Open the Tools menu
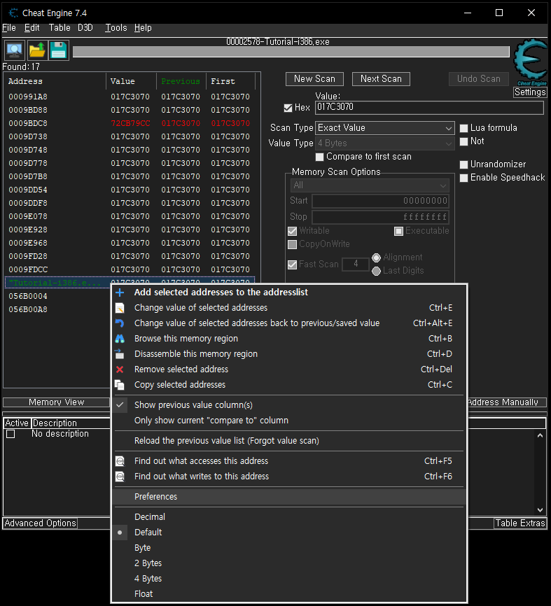551x606 pixels. 116,28
